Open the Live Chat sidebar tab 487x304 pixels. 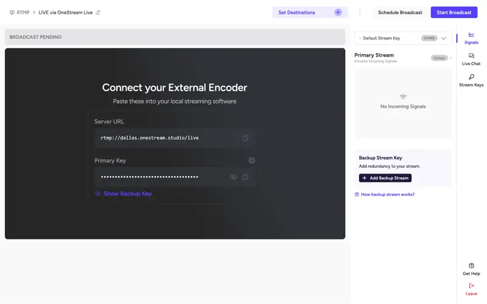click(x=471, y=59)
